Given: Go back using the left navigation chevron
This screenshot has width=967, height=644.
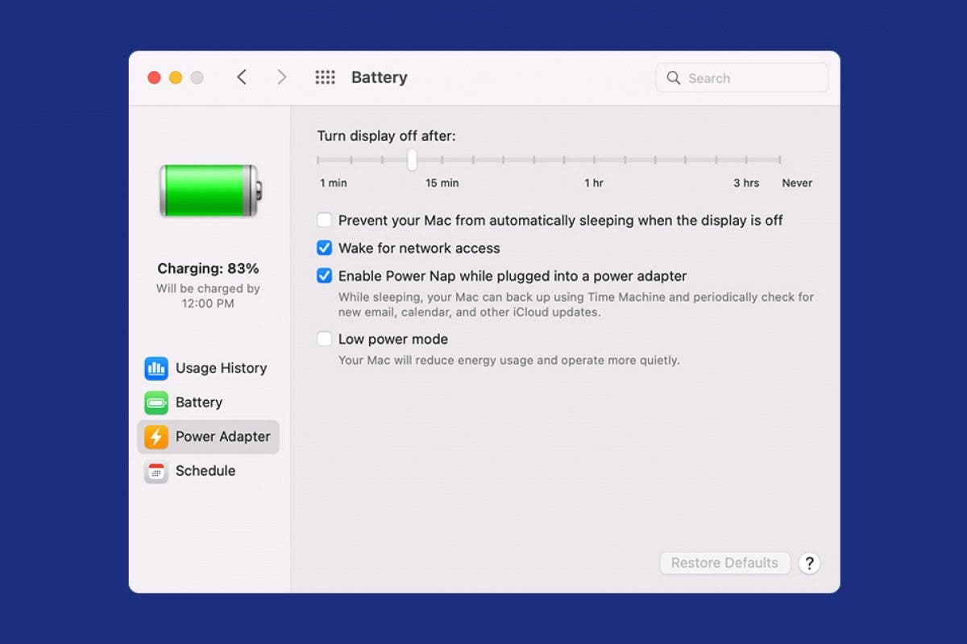Looking at the screenshot, I should pos(241,76).
